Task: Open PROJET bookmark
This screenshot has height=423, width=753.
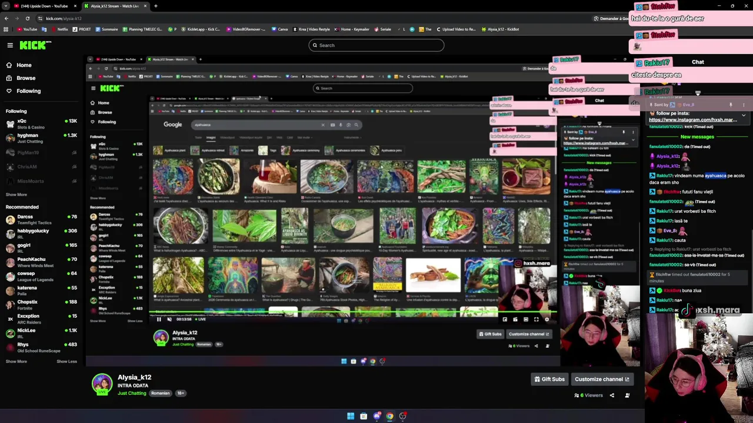Action: point(82,29)
